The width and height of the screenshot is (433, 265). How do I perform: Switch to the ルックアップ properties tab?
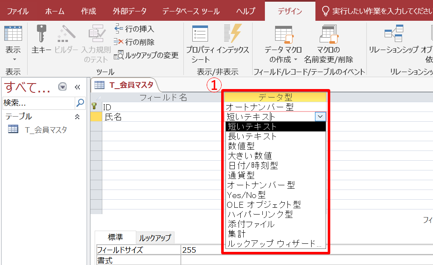(x=155, y=237)
